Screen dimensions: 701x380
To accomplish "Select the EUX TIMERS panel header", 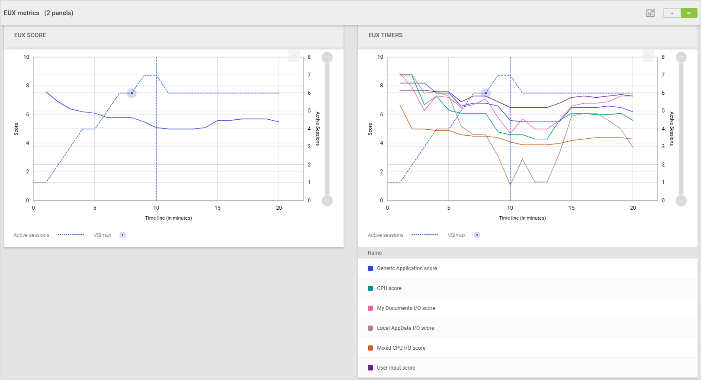I will point(385,35).
